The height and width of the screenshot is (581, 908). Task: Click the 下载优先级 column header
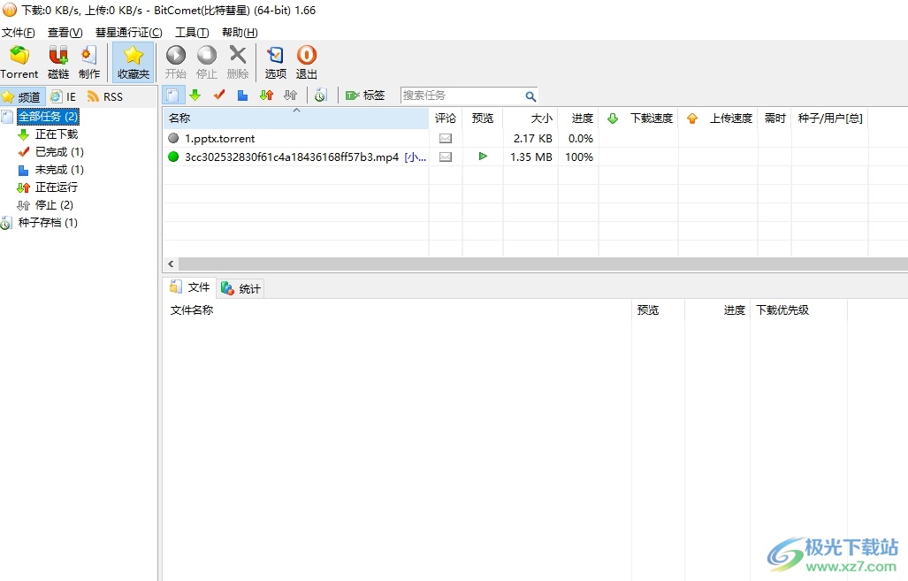point(798,310)
